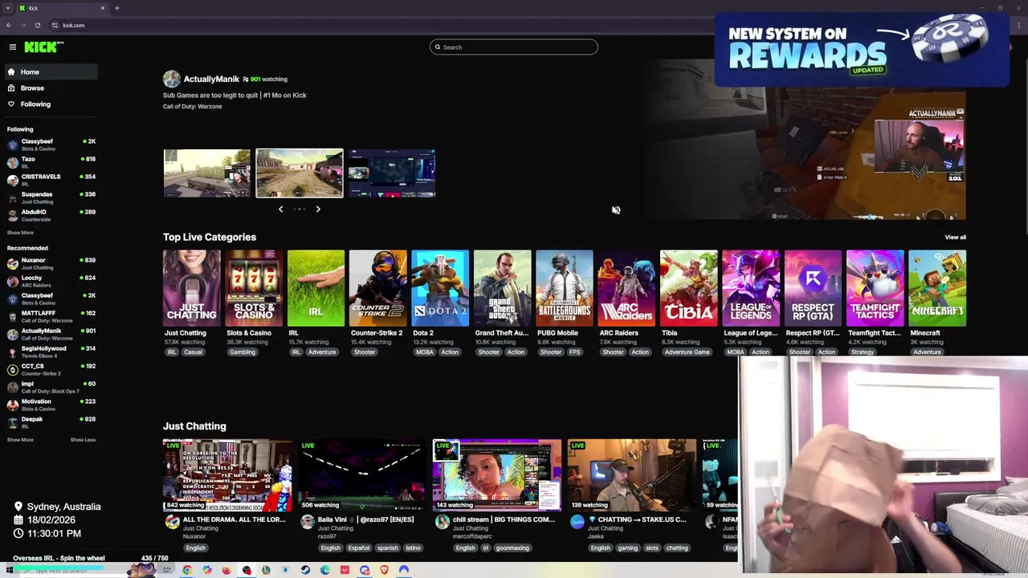1028x578 pixels.
Task: Click View all top categories
Action: pyautogui.click(x=955, y=238)
